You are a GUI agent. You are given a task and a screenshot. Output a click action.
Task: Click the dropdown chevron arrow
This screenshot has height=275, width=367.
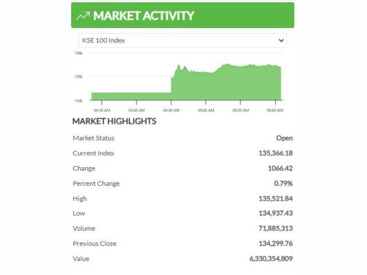click(x=281, y=41)
